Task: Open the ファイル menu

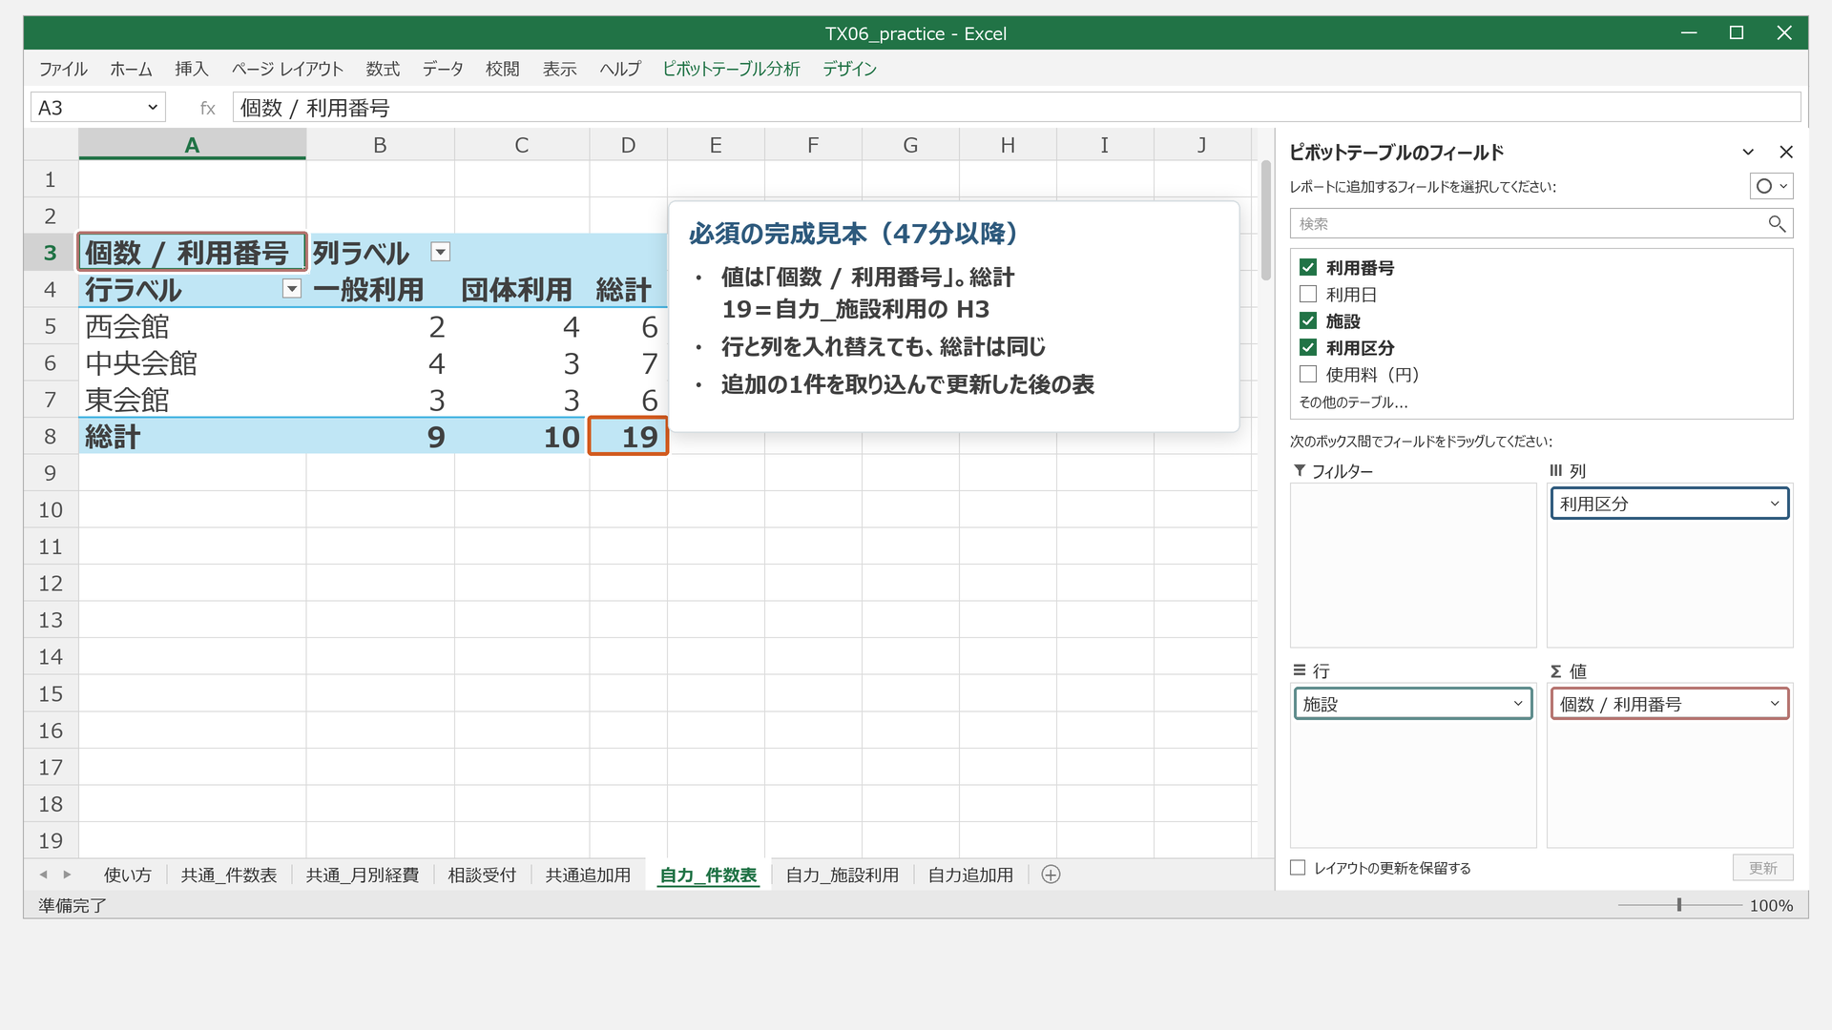Action: [x=63, y=69]
